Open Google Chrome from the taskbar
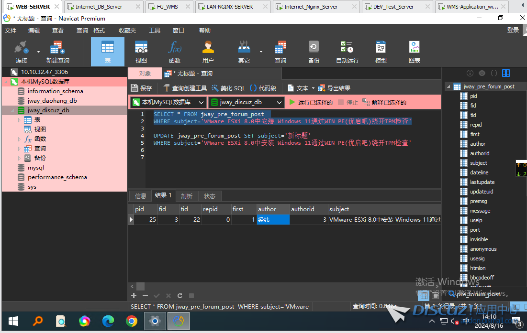 coord(132,321)
